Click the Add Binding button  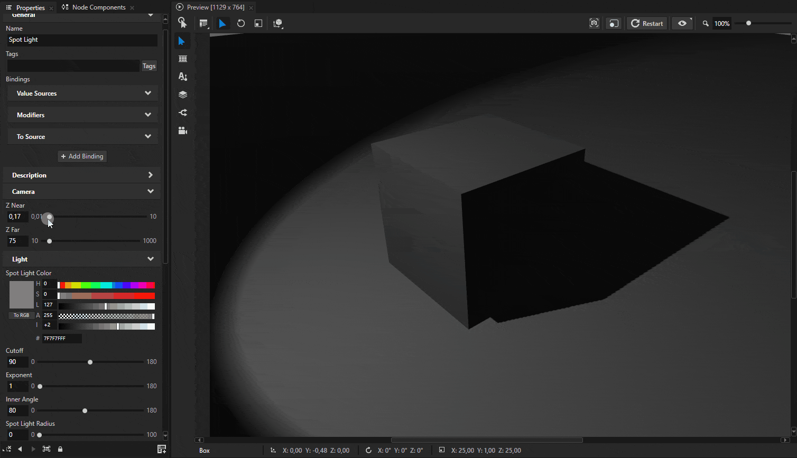coord(82,156)
